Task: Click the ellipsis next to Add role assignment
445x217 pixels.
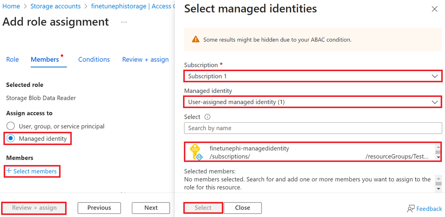Action: click(x=124, y=22)
